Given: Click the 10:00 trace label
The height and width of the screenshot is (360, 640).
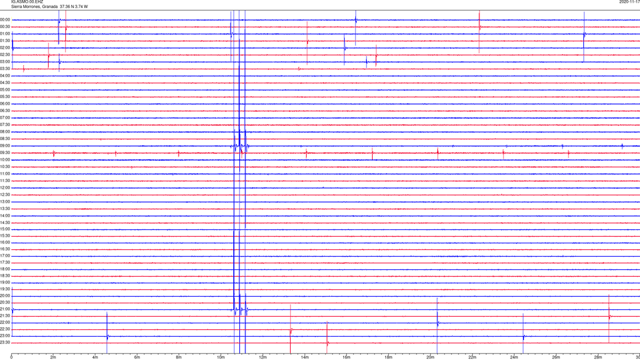Looking at the screenshot, I should pyautogui.click(x=5, y=159).
